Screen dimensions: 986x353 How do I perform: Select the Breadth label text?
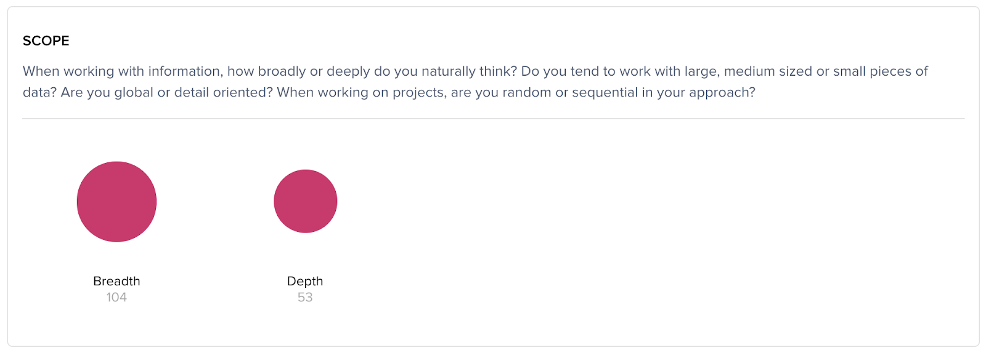pos(116,281)
